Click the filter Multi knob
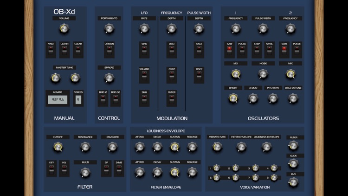The image size is (348, 196). (85, 172)
